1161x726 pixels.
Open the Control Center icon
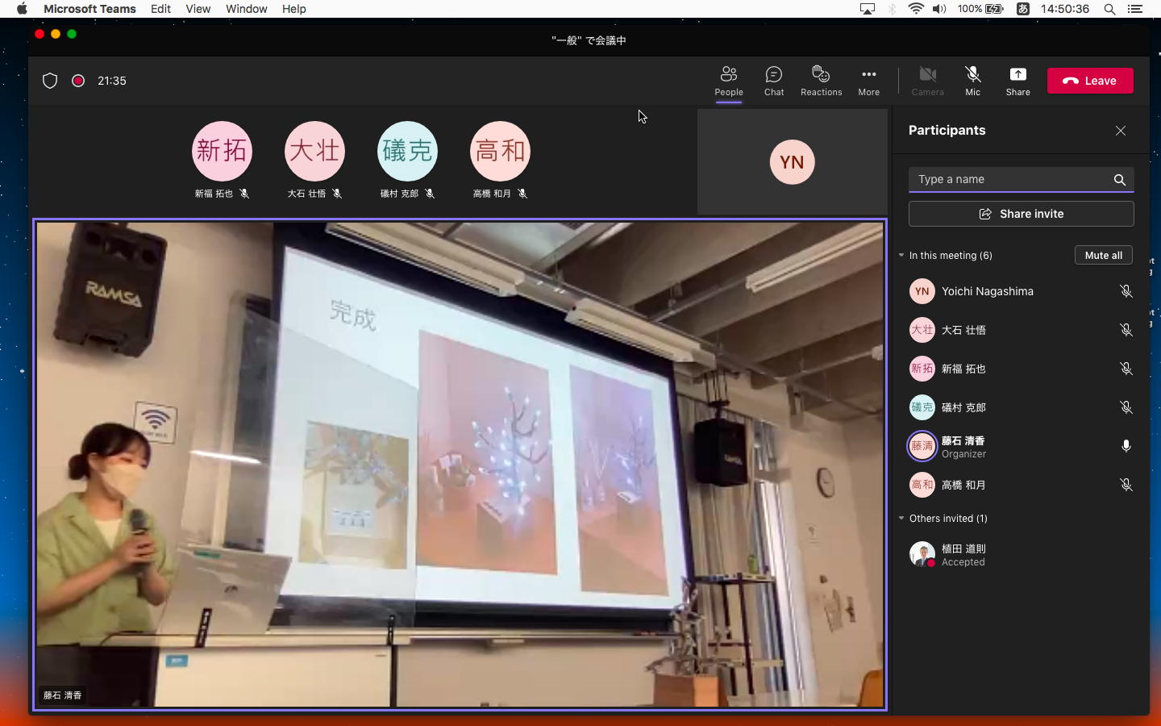(x=1135, y=9)
